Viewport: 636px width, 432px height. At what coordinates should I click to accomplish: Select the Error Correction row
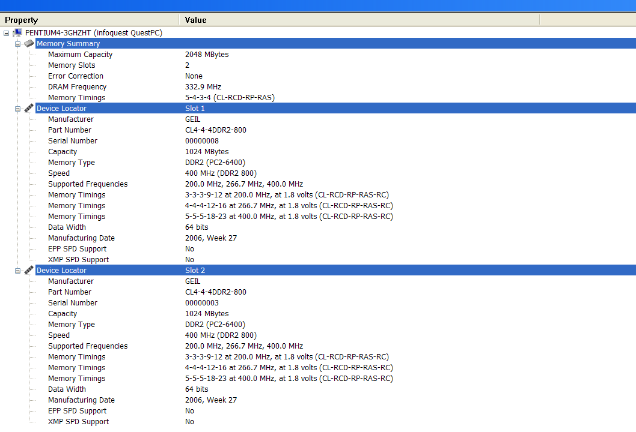coord(76,76)
